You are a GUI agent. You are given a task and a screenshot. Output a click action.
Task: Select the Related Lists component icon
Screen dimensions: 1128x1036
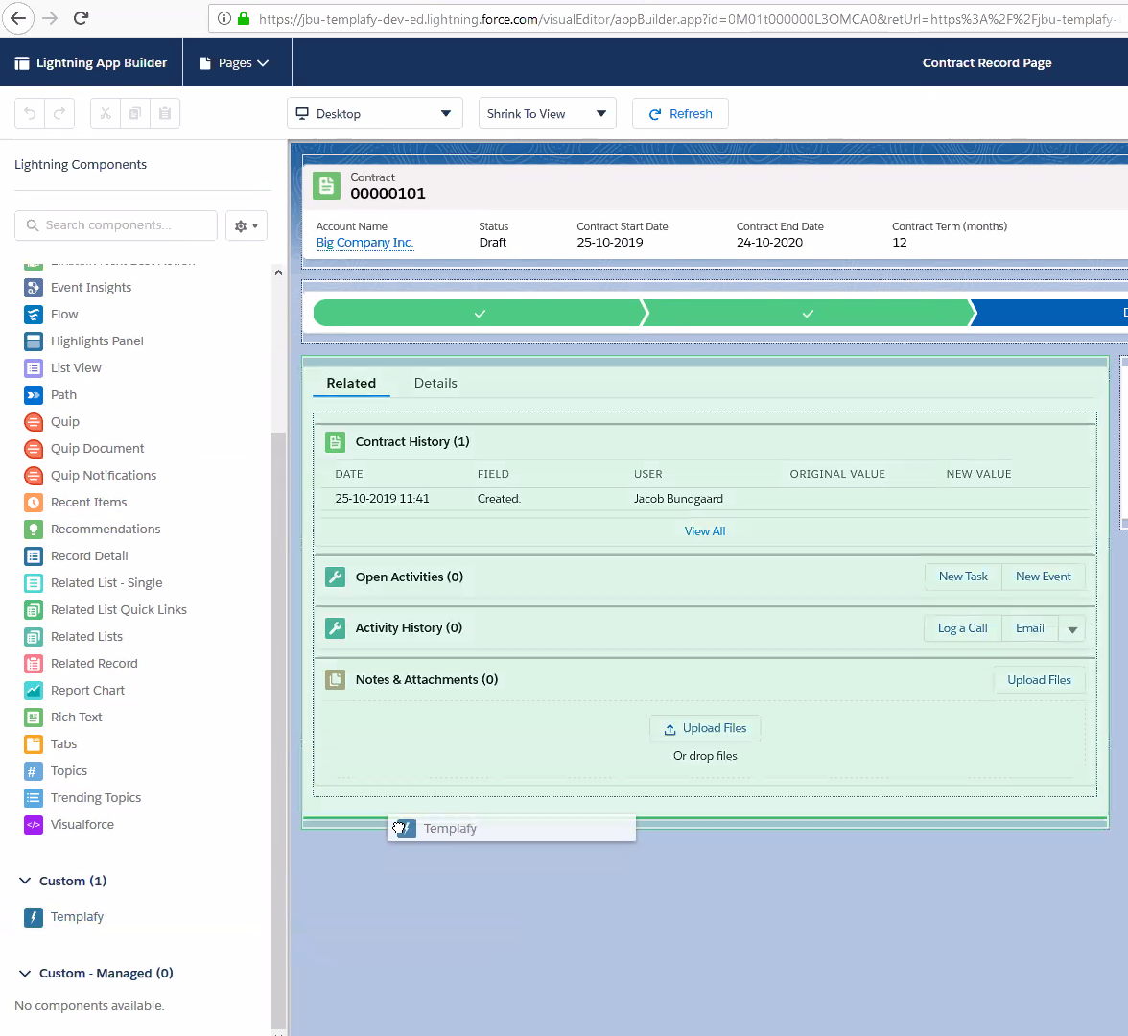tap(33, 637)
